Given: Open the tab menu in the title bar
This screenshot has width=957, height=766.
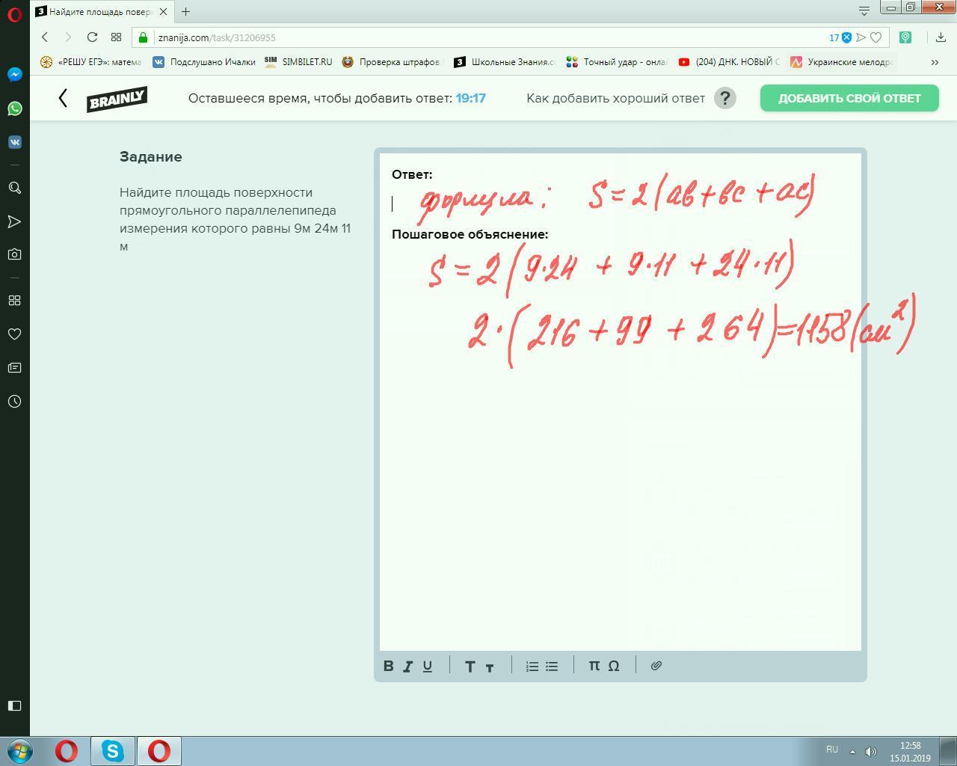Looking at the screenshot, I should pos(864,10).
